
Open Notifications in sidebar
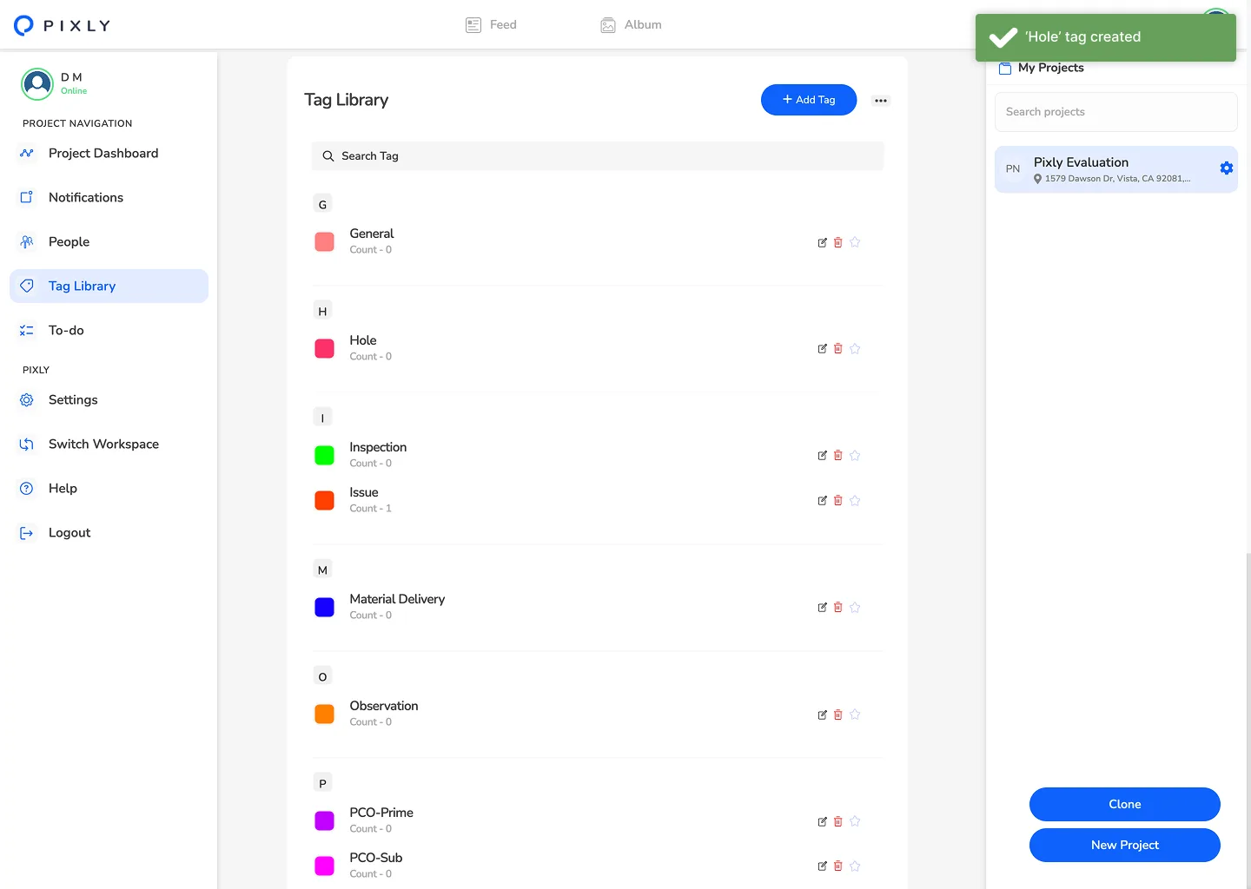tap(109, 198)
